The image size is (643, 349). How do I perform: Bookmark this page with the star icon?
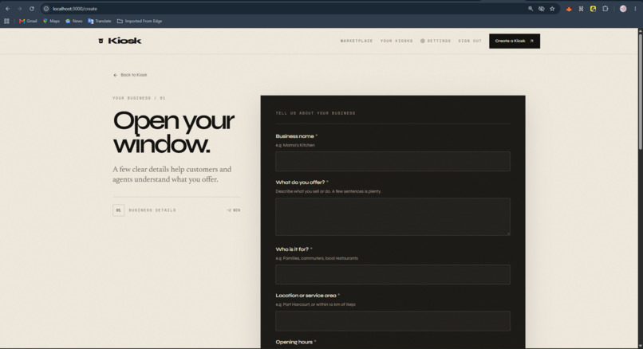552,9
